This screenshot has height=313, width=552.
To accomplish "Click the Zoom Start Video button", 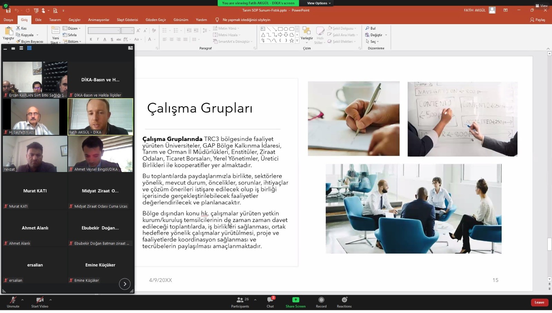I will [x=40, y=302].
